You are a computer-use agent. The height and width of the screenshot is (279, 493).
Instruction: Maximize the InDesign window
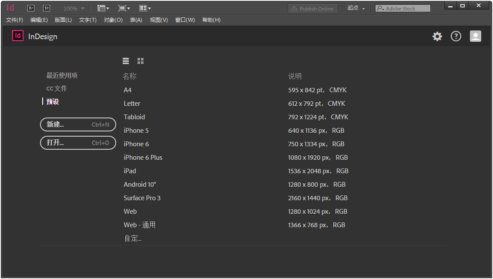[x=463, y=6]
